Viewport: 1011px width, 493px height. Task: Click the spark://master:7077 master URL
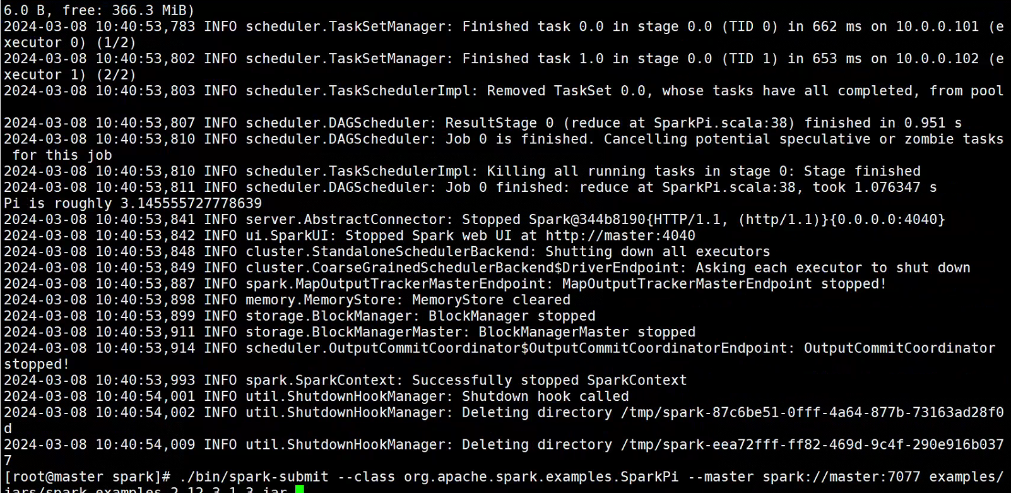(841, 477)
